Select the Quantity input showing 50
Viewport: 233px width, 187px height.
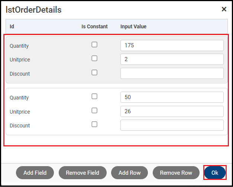[x=172, y=97]
